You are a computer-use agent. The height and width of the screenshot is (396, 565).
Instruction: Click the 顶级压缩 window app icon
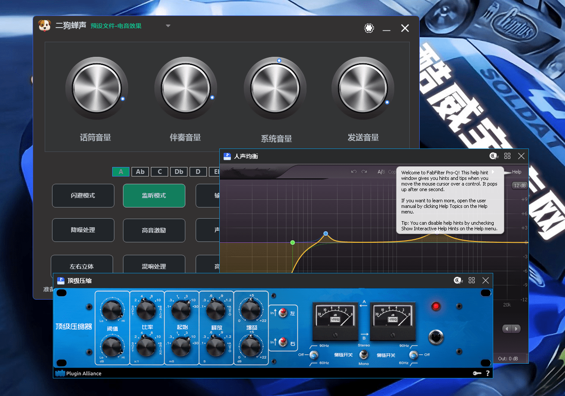61,281
